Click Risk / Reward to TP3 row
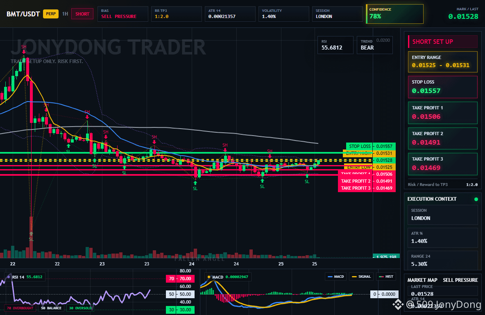Viewport: 485px width, 315px height. [x=443, y=184]
